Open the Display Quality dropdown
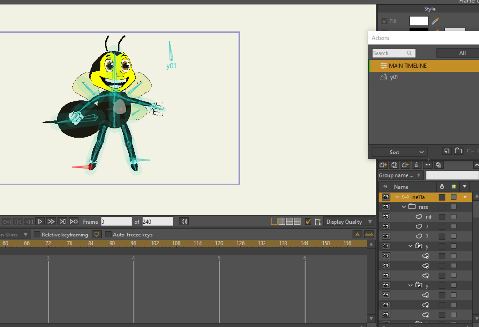This screenshot has height=327, width=479. 348,222
